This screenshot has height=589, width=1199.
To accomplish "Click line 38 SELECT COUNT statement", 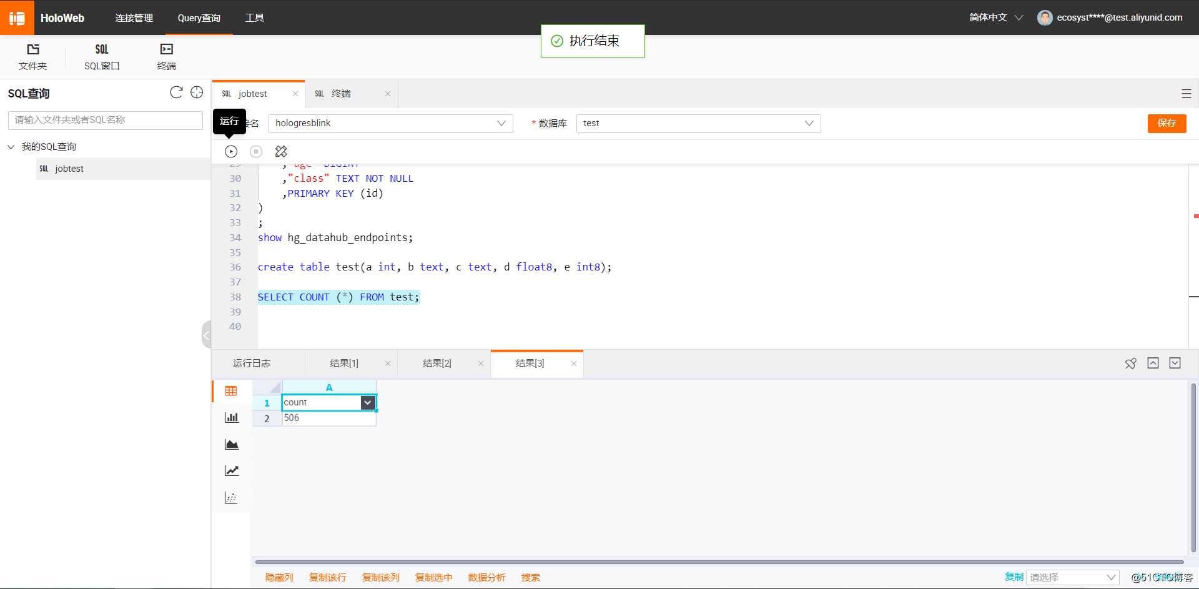I will 338,297.
